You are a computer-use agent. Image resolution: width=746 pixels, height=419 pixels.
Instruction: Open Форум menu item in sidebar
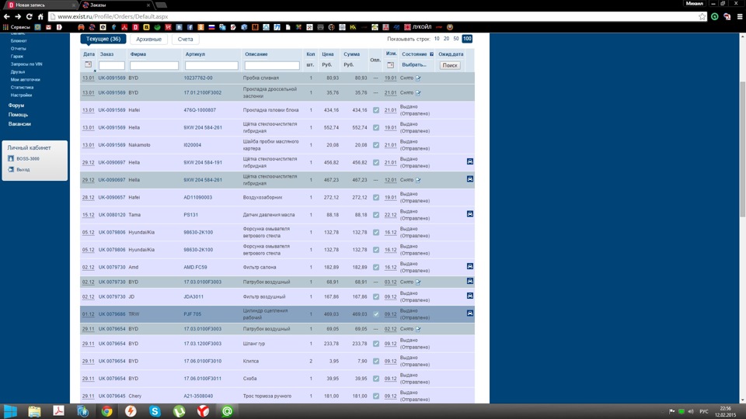click(16, 106)
